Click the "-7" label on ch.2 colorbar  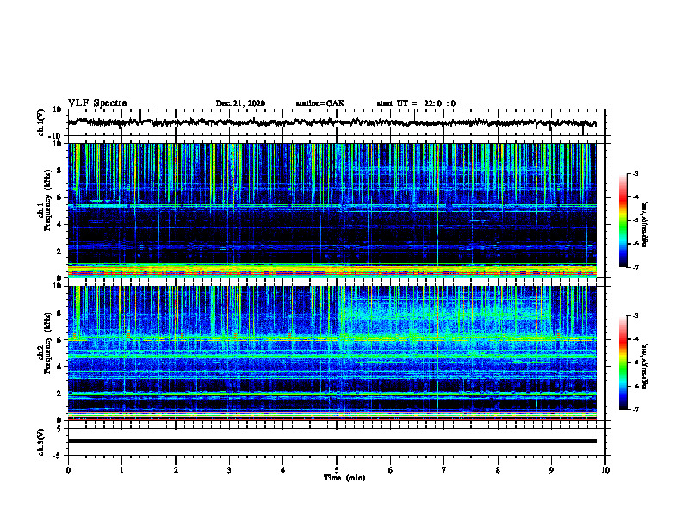point(635,409)
